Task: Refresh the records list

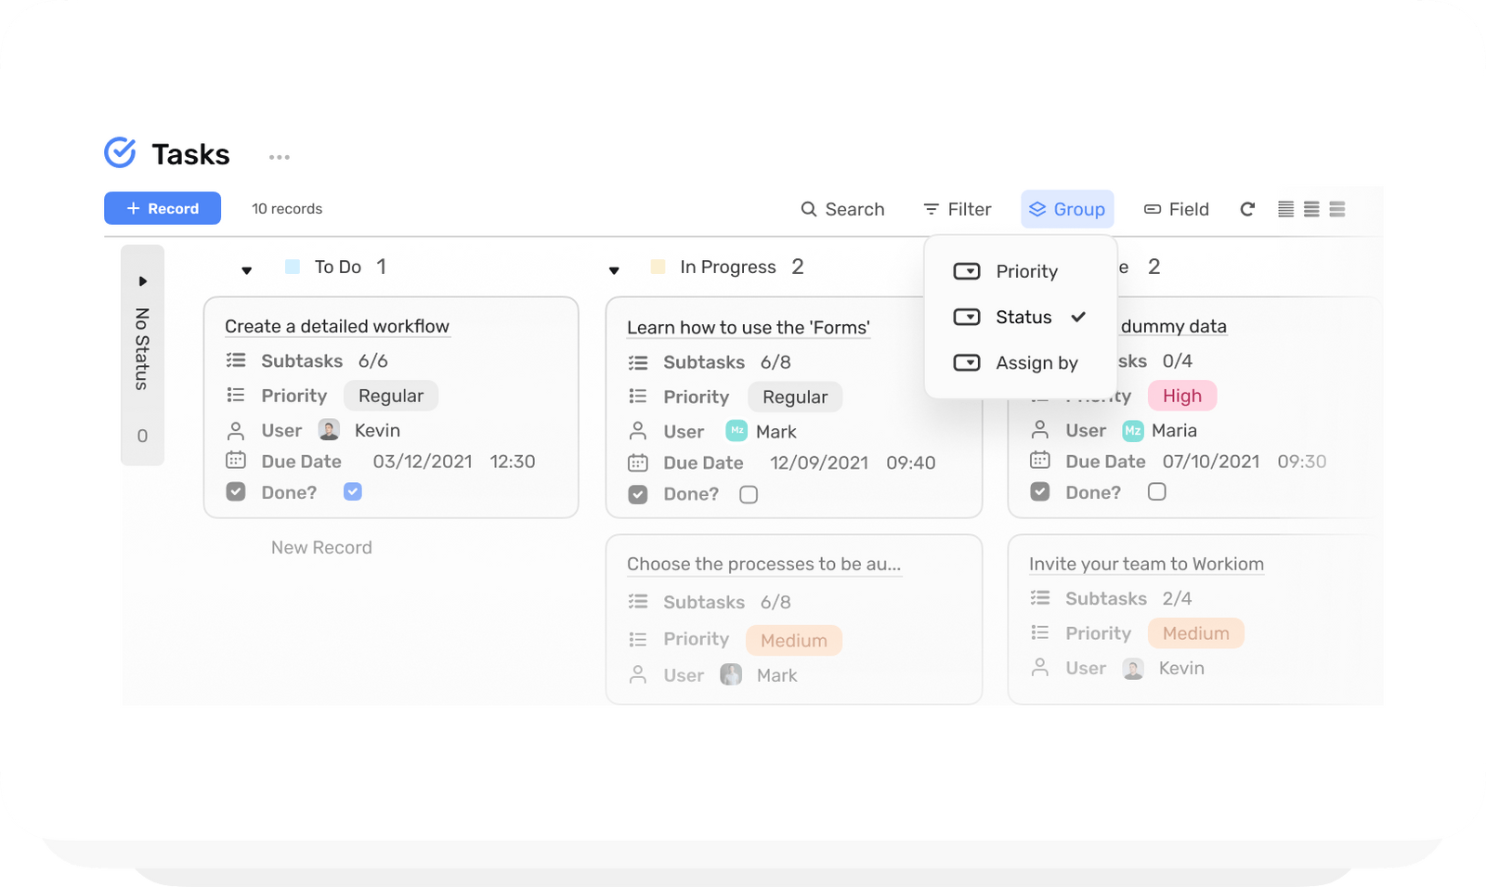Action: coord(1247,209)
